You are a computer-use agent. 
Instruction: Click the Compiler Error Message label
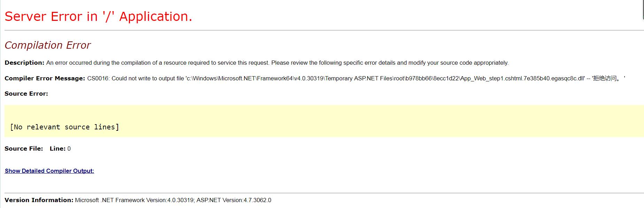[45, 78]
